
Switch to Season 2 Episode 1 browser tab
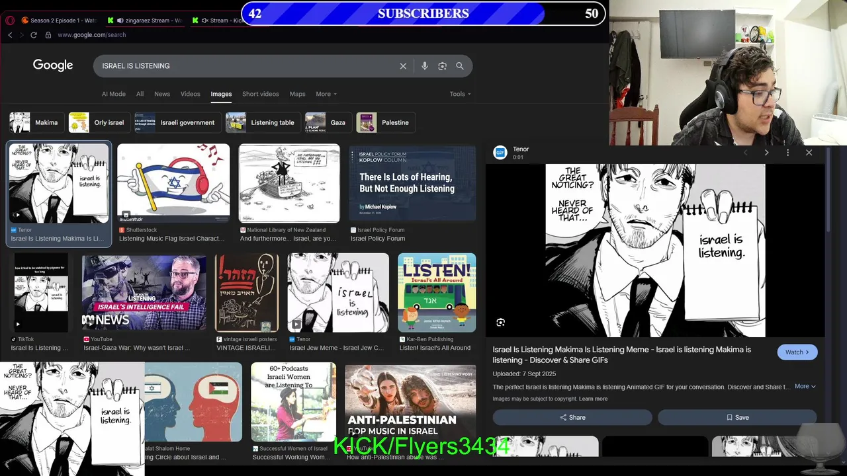(58, 20)
